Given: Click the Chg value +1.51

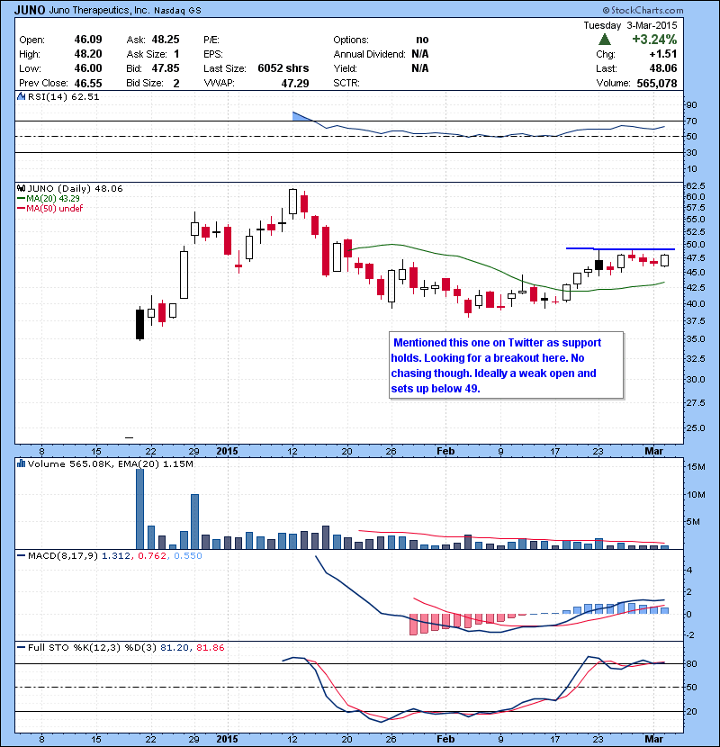Looking at the screenshot, I should tap(662, 54).
